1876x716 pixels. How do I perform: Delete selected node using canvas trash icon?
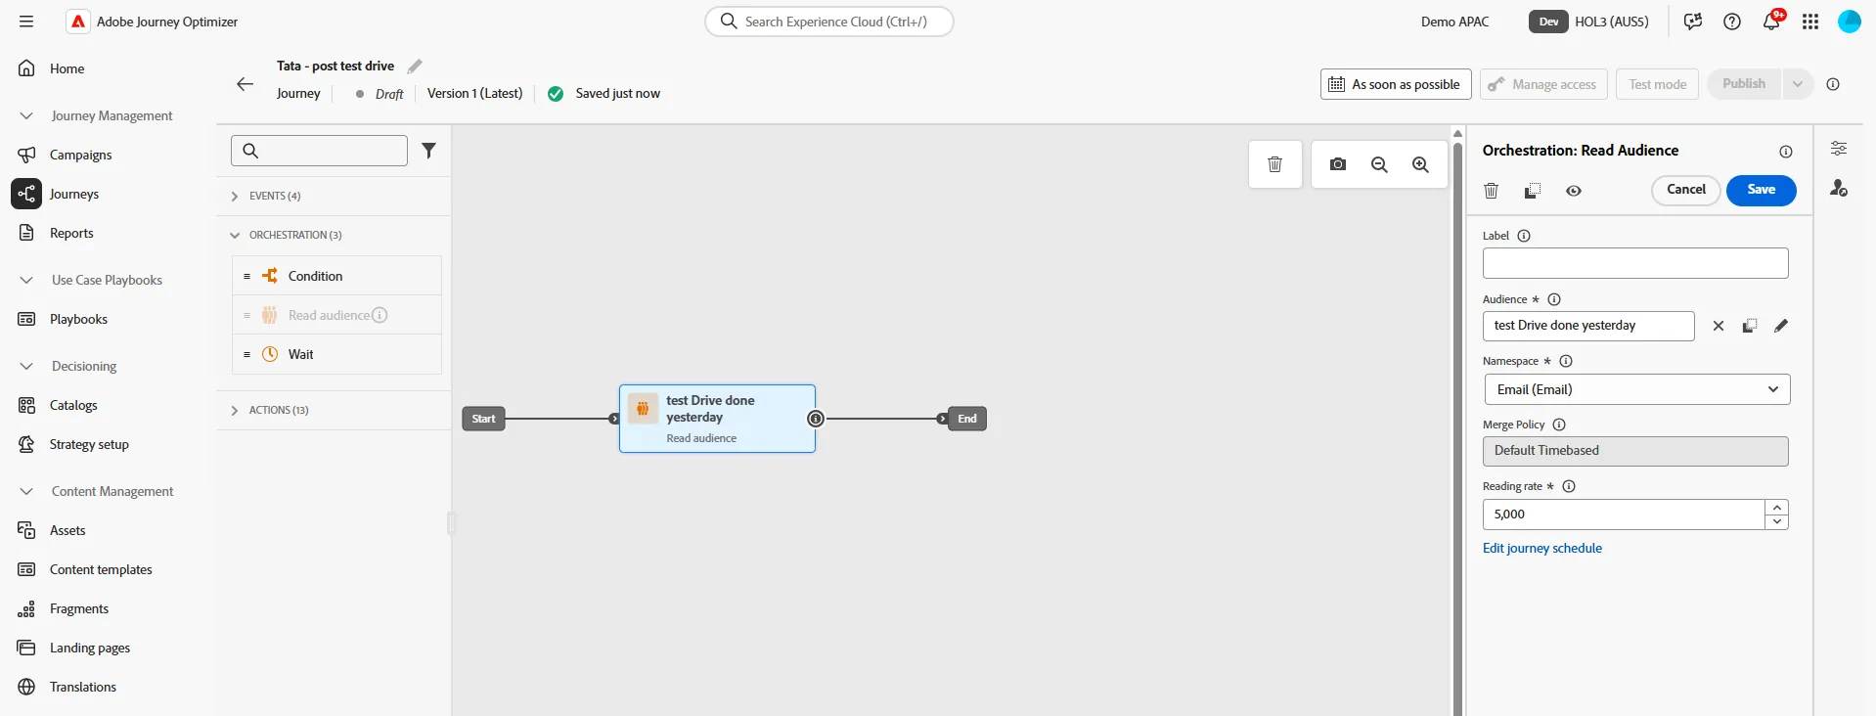(x=1274, y=164)
